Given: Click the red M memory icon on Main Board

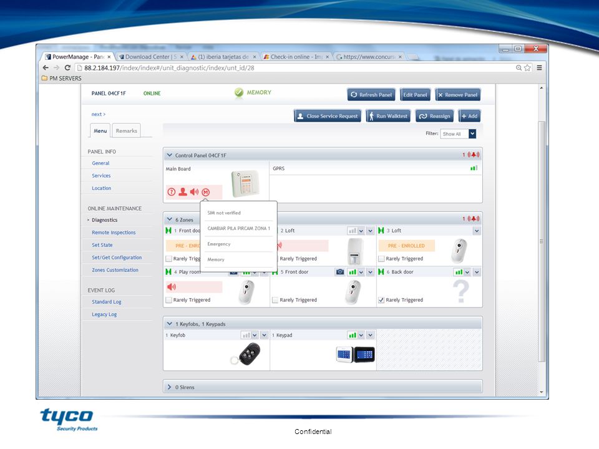Looking at the screenshot, I should [205, 192].
